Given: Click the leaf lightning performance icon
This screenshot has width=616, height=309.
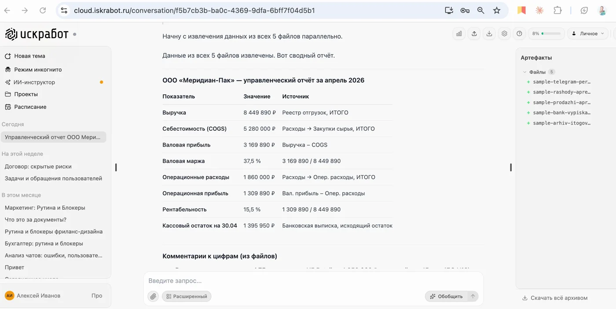Looking at the screenshot, I should click(x=584, y=11).
